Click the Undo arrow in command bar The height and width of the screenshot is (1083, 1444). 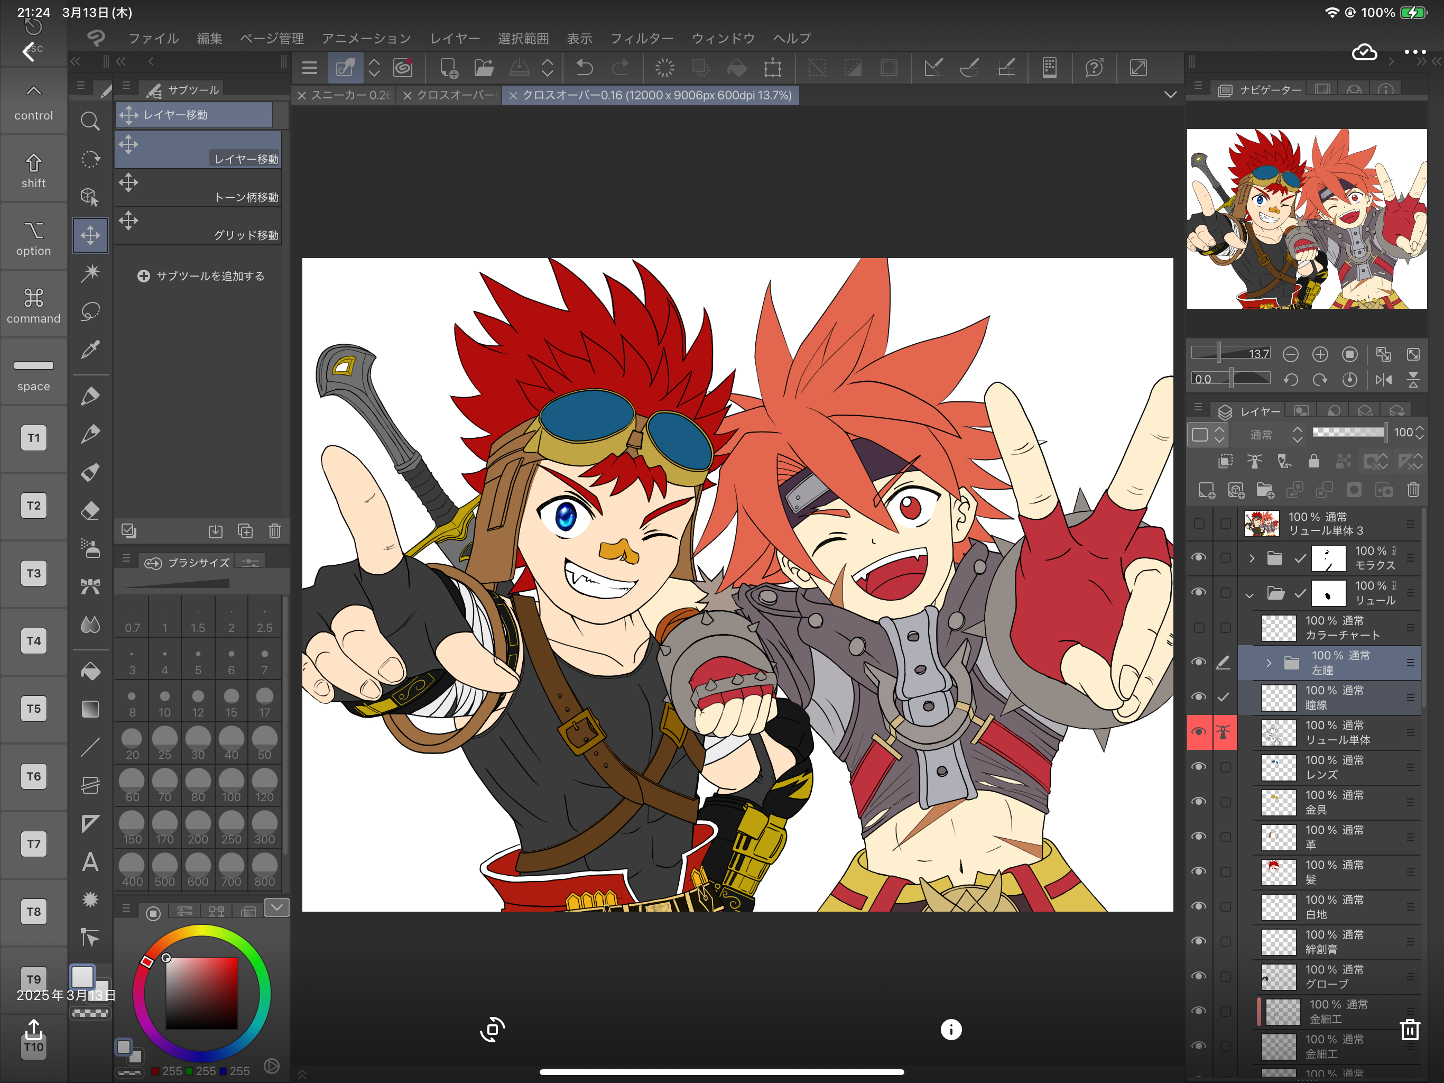click(584, 67)
